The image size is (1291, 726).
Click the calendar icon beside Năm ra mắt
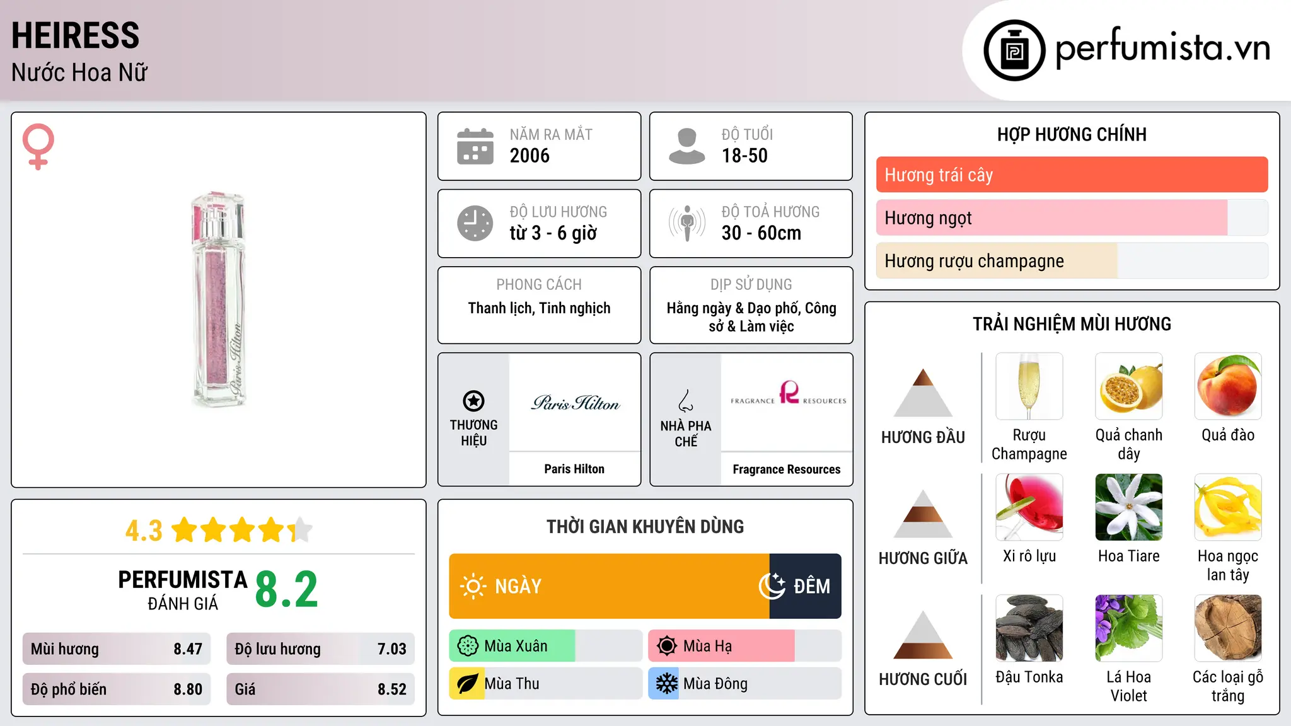pos(475,146)
